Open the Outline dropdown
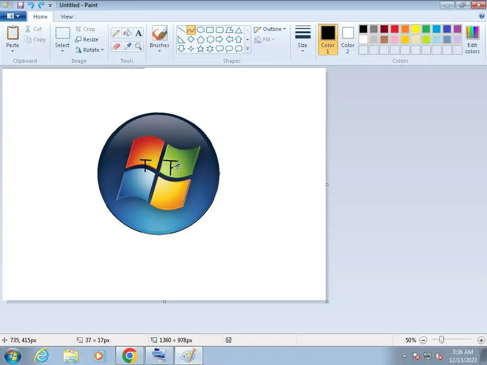The image size is (487, 365). [x=270, y=29]
